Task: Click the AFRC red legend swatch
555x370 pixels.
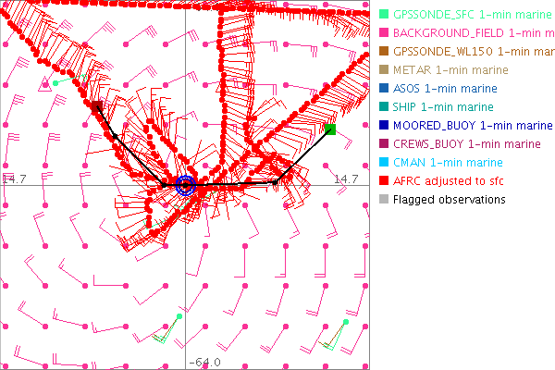Action: click(385, 180)
